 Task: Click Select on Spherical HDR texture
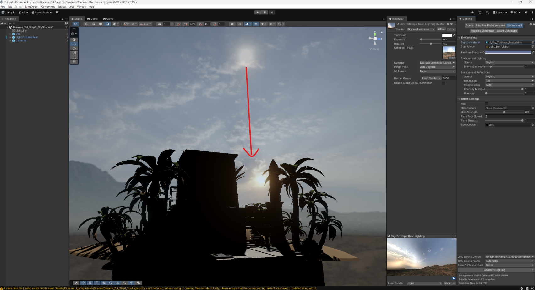click(452, 58)
